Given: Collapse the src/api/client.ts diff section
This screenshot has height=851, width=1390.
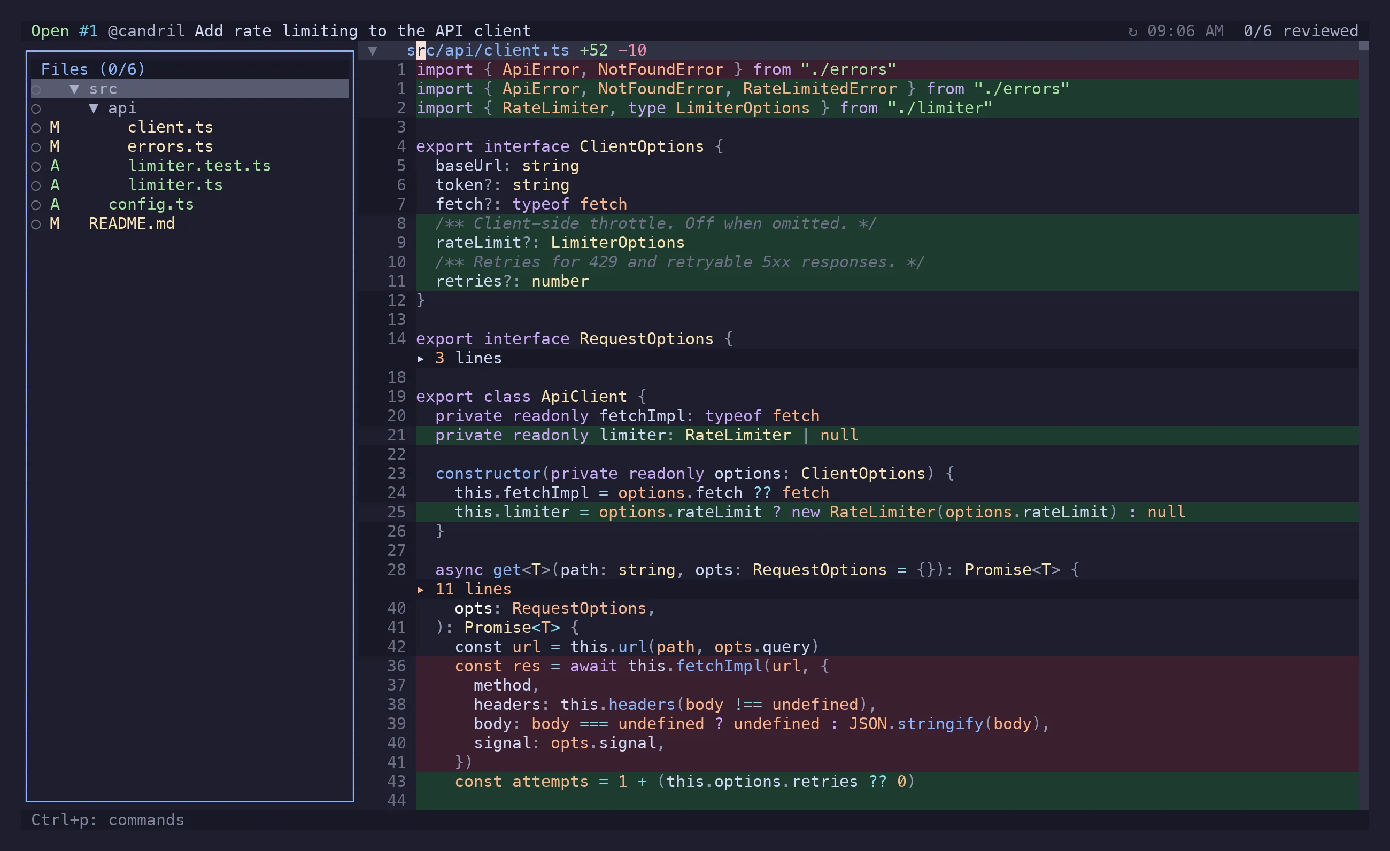Looking at the screenshot, I should tap(372, 51).
